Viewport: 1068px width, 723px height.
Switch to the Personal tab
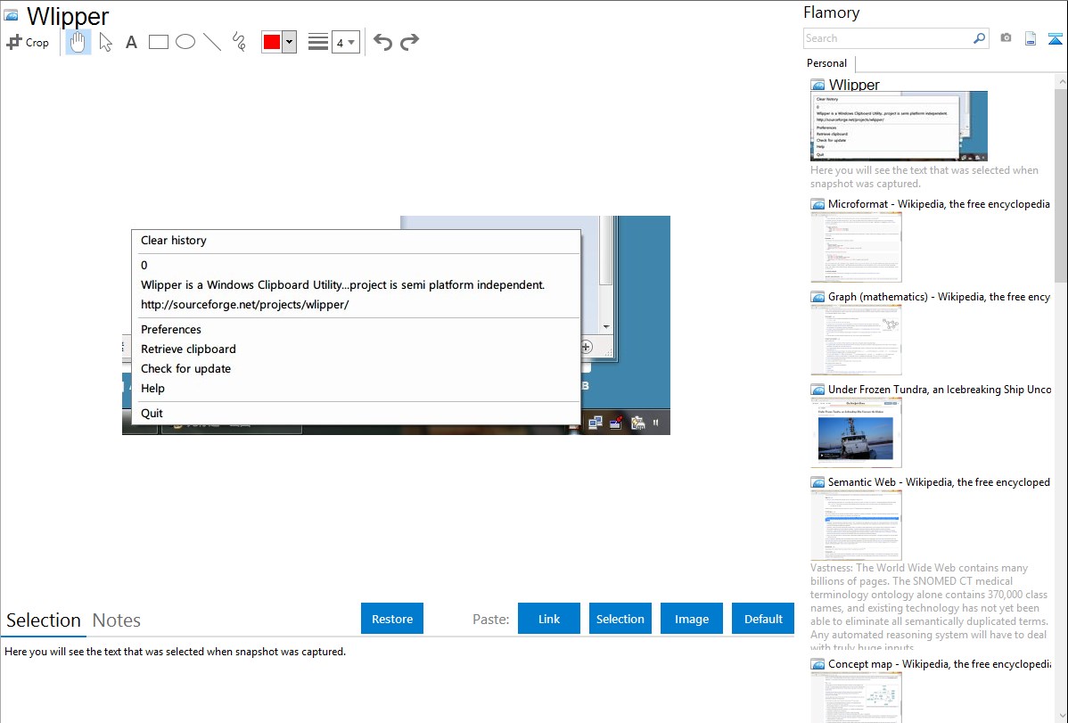pyautogui.click(x=827, y=63)
